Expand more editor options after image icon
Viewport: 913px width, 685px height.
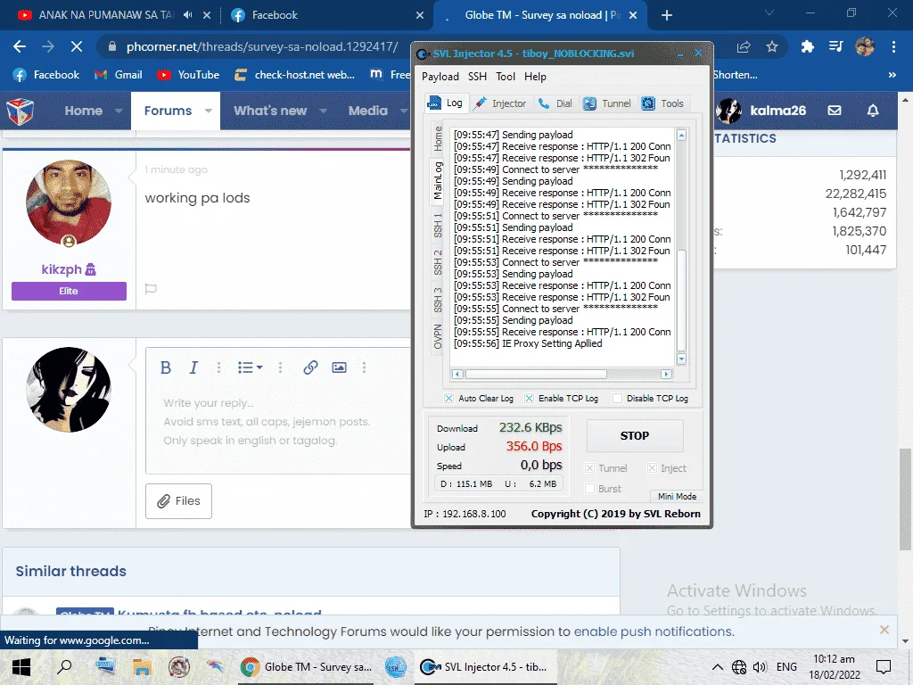pyautogui.click(x=365, y=367)
